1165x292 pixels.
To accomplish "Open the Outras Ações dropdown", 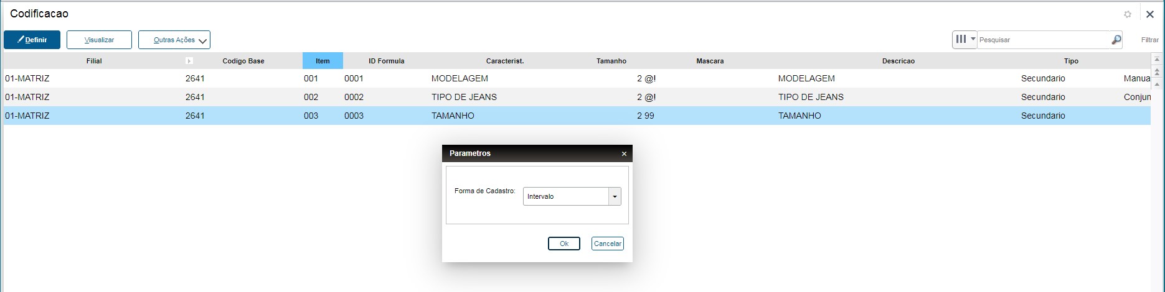I will pyautogui.click(x=174, y=40).
